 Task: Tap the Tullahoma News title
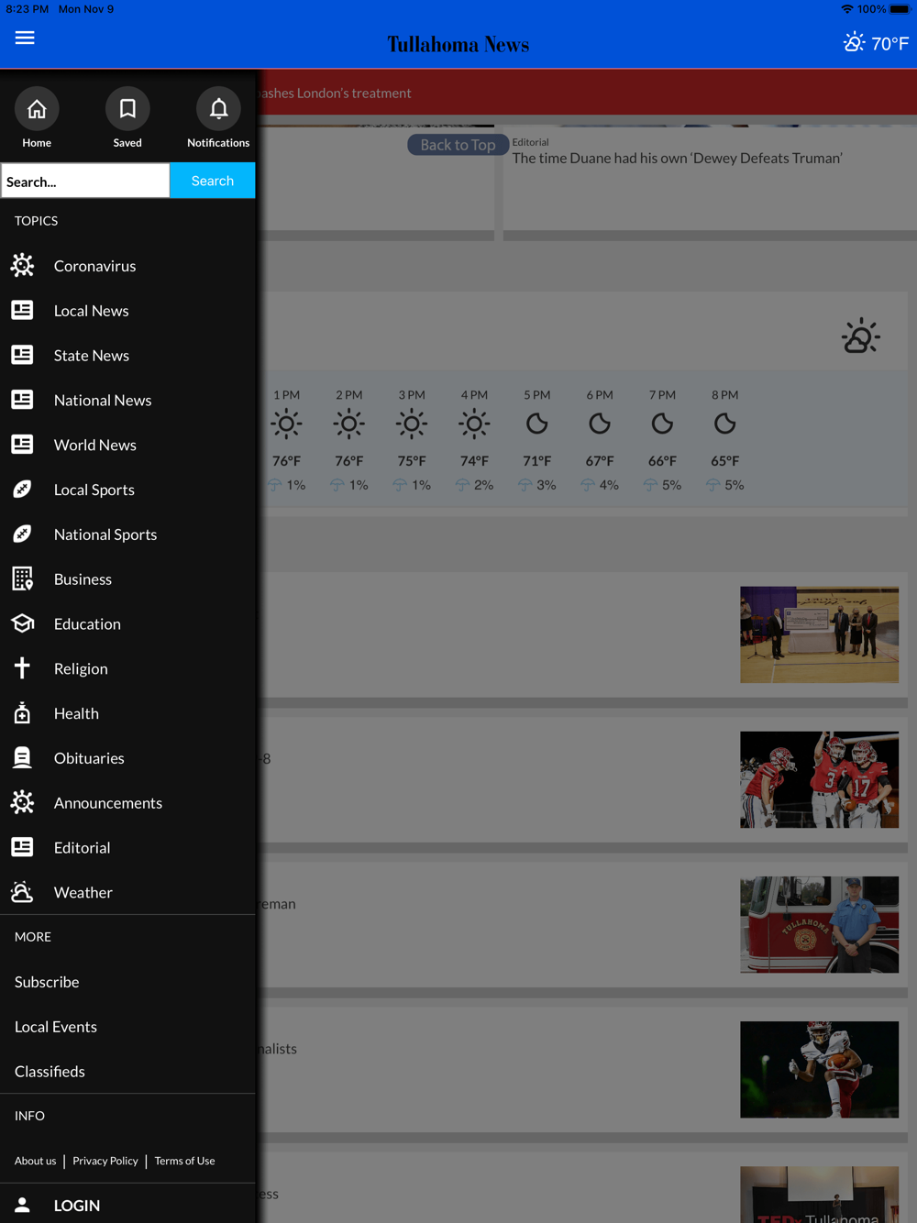coord(458,44)
